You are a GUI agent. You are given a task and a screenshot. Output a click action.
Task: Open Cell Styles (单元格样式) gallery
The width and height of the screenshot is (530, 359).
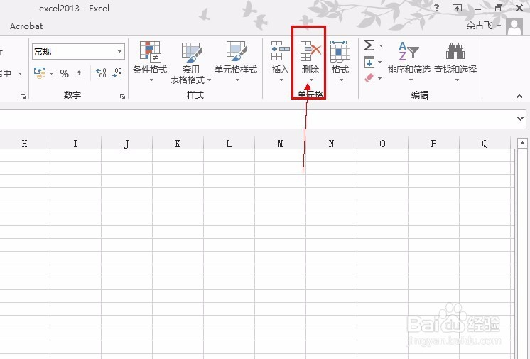pos(236,61)
